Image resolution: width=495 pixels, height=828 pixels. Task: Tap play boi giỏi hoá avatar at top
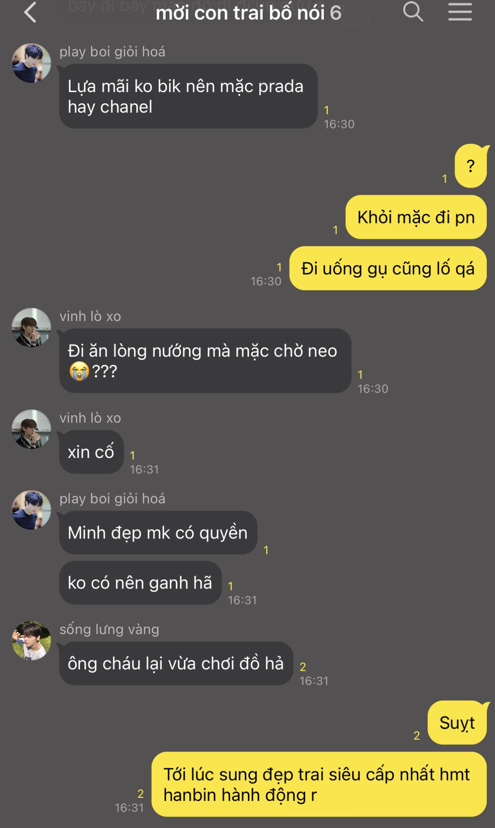click(31, 63)
